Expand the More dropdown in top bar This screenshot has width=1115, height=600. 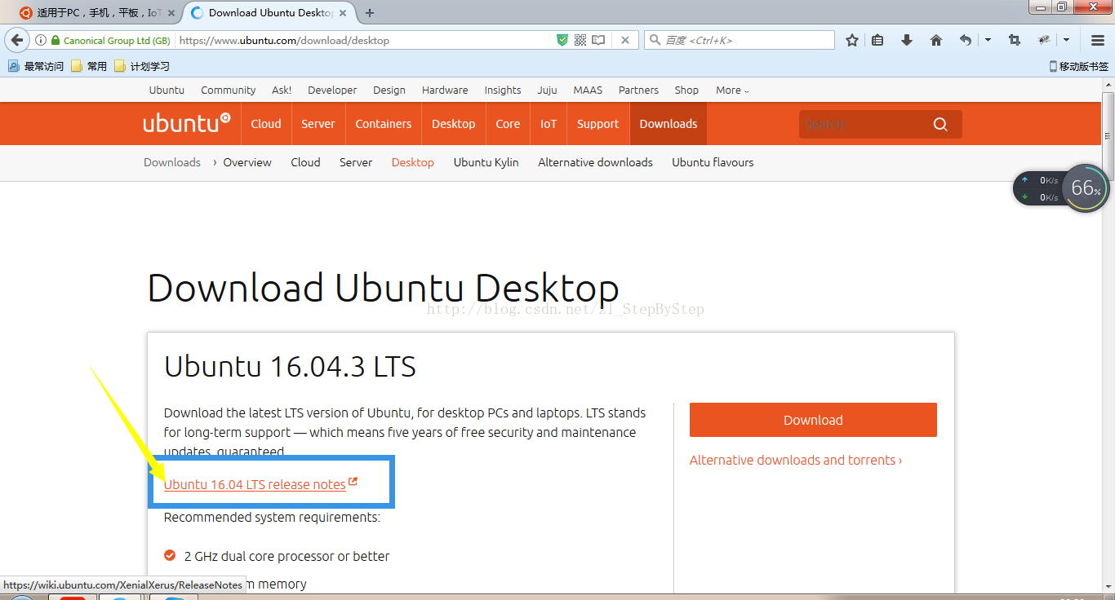732,90
